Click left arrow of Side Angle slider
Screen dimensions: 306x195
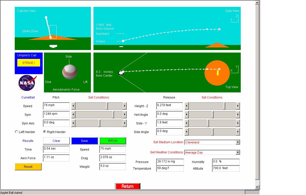(x=186, y=132)
